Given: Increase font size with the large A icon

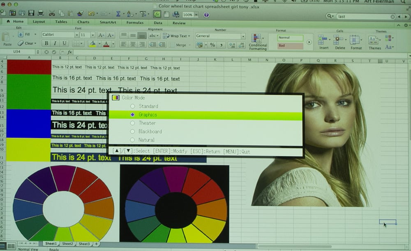Looking at the screenshot, I should (x=101, y=35).
